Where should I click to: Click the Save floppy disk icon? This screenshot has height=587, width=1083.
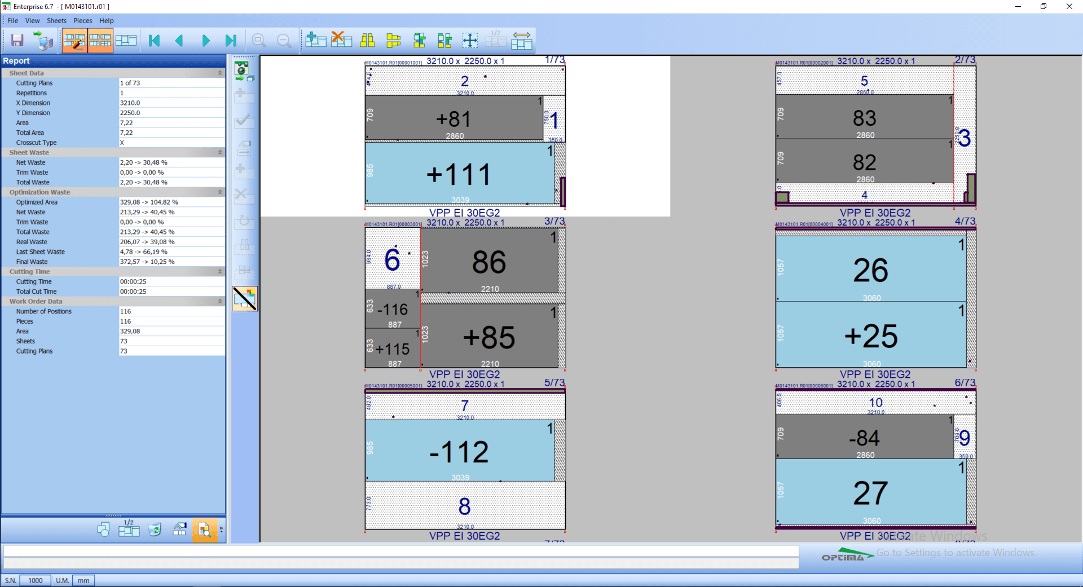(x=17, y=41)
